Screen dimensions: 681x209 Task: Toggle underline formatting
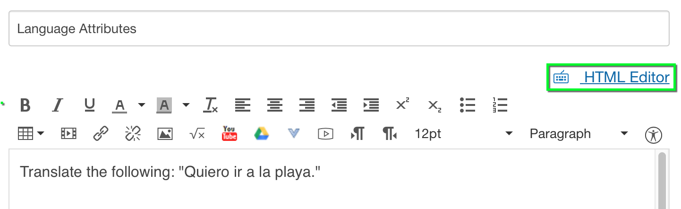(x=90, y=105)
